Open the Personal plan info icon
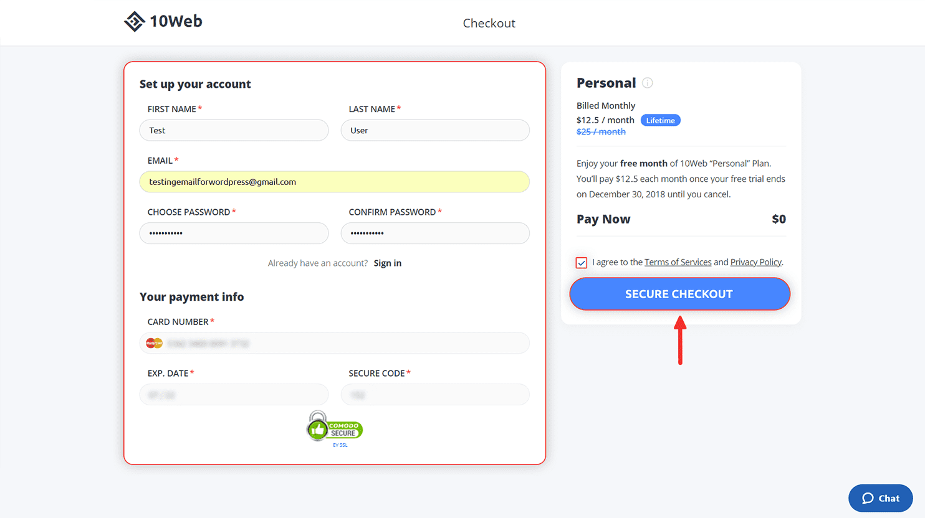 [648, 83]
